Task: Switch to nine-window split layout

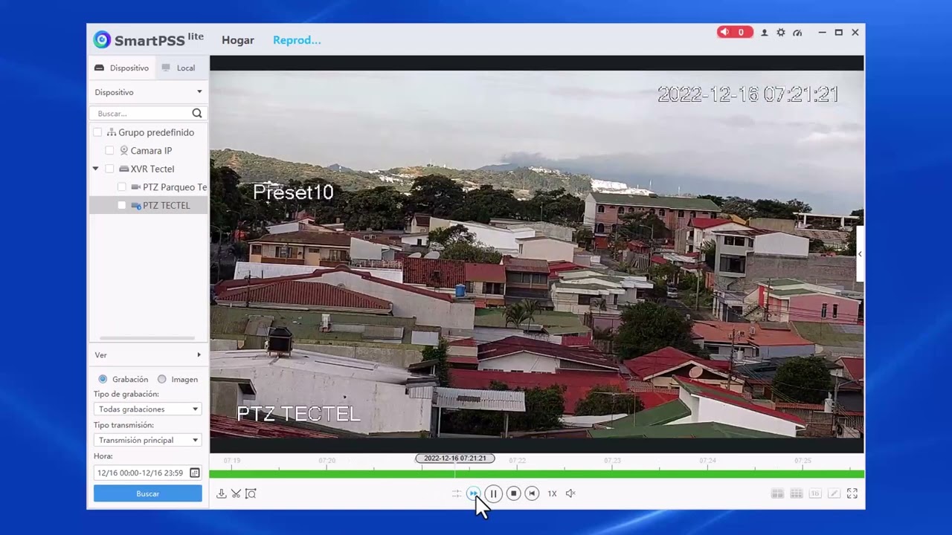Action: [796, 493]
